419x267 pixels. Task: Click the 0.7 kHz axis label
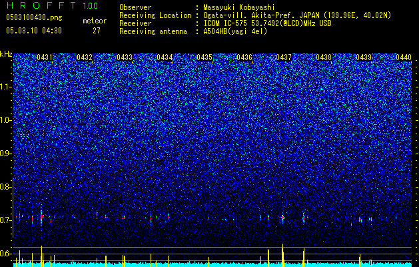(5, 220)
